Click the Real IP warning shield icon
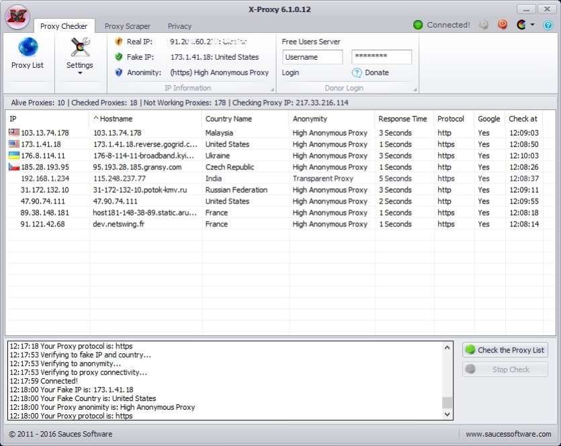This screenshot has width=561, height=446. click(x=118, y=42)
